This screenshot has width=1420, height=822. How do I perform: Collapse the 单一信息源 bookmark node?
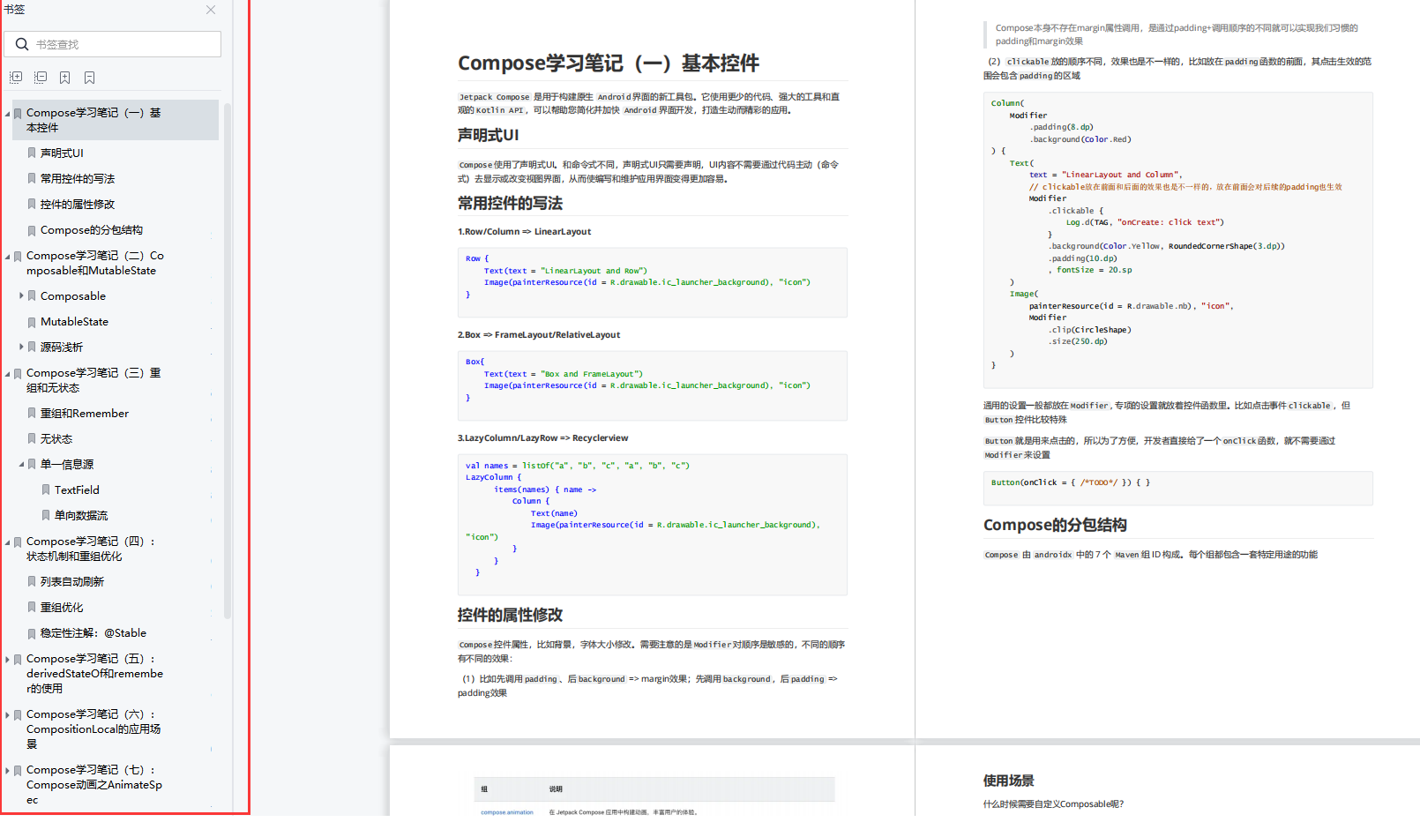coord(21,465)
